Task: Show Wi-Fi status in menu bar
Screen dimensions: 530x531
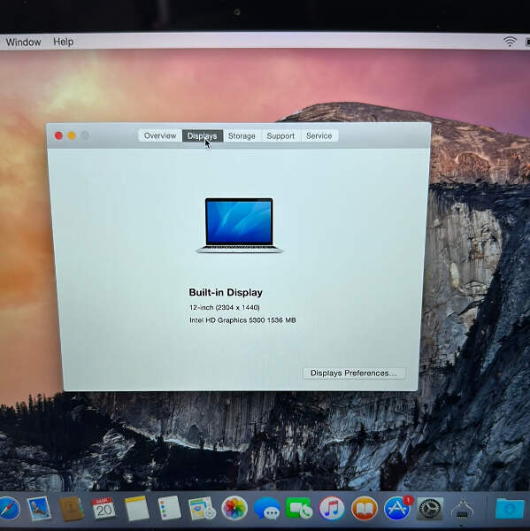Action: coord(509,42)
